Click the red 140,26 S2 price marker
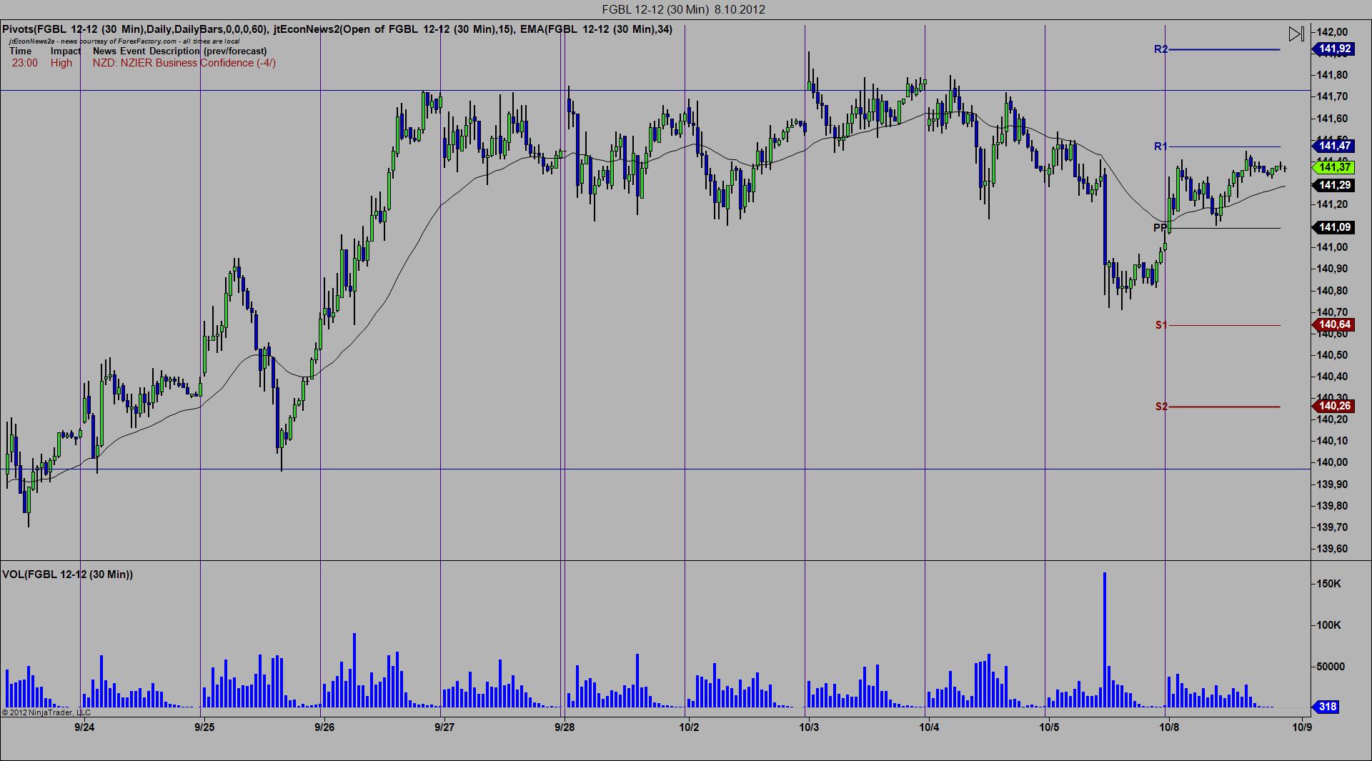 coord(1333,407)
